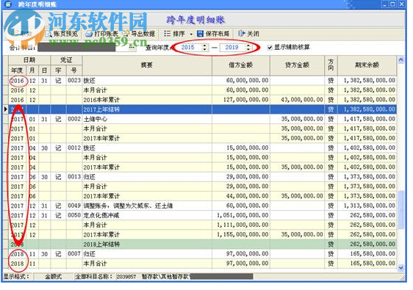413x290 pixels.
Task: Click debit amount 1,051,000,000.00
Action: click(x=243, y=215)
